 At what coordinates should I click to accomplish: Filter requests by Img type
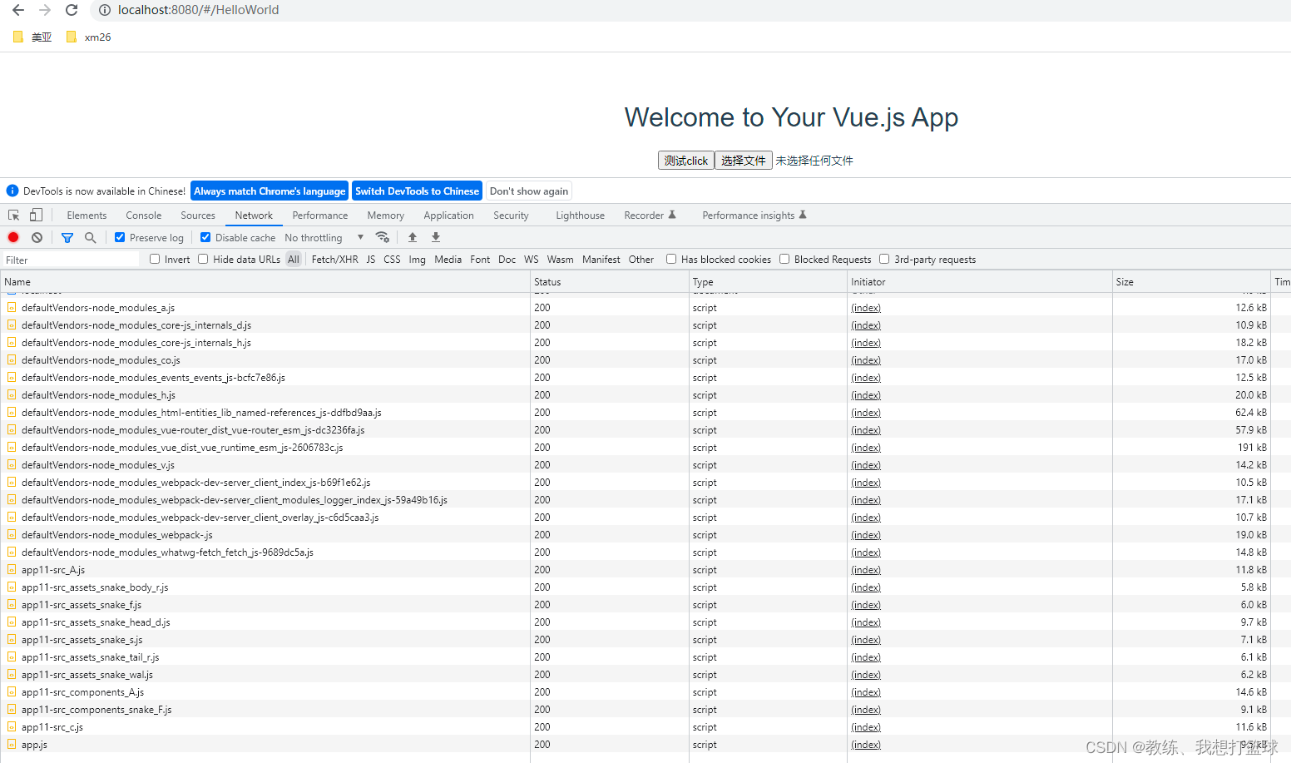[x=417, y=259]
